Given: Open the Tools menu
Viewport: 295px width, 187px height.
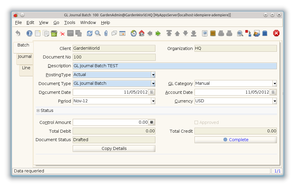Looking at the screenshot, I should pos(70,22).
